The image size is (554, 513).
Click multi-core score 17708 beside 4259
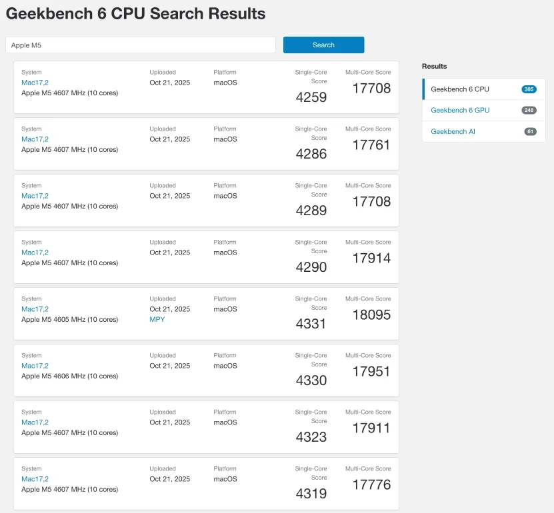(x=372, y=88)
